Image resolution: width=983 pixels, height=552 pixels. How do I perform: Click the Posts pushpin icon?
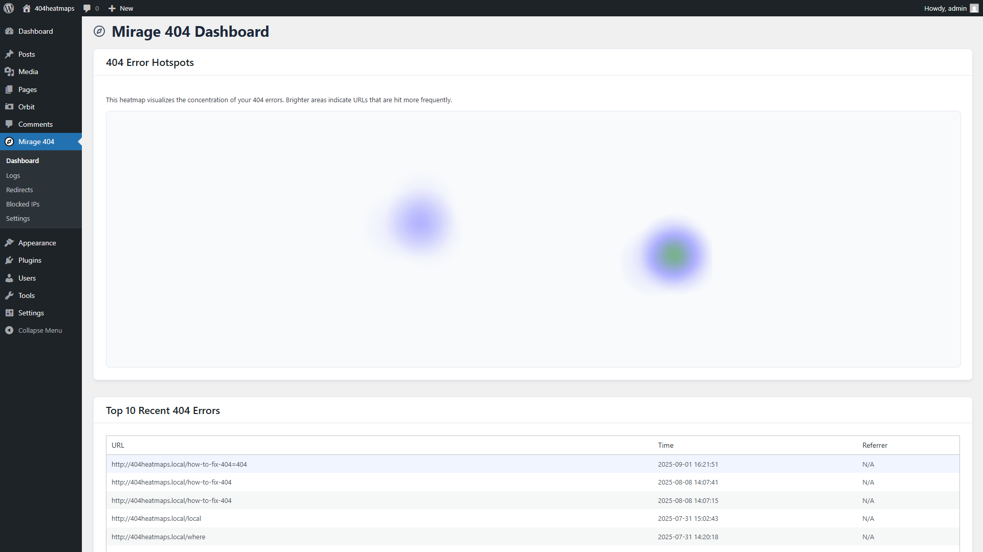pyautogui.click(x=9, y=54)
